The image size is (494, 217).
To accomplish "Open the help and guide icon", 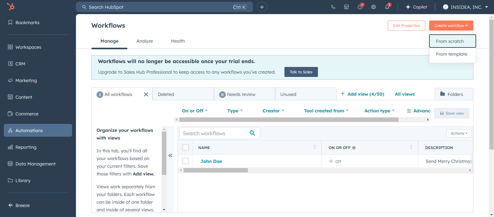I will [360, 7].
